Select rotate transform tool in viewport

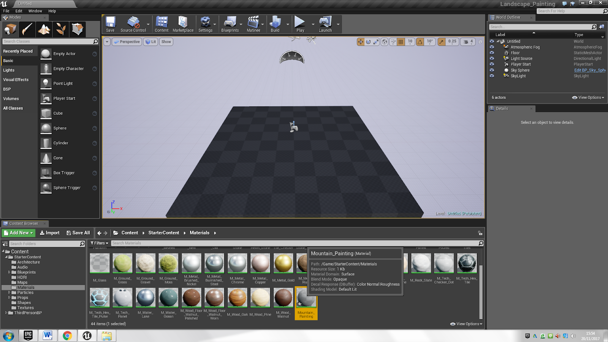[x=368, y=42]
